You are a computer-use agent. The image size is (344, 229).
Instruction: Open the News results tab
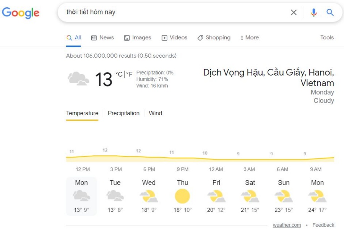point(102,38)
